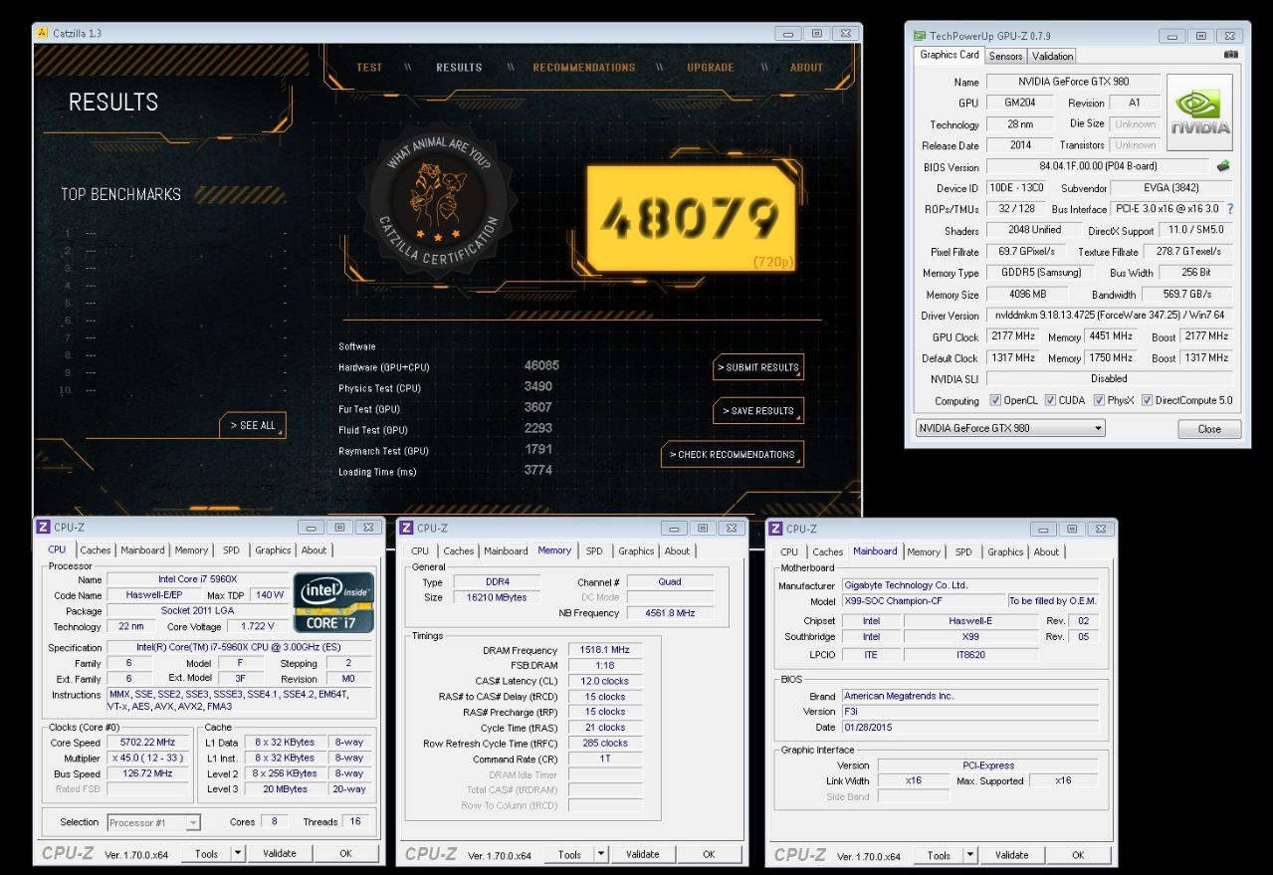Open SPD tab in CPU-Z Memory window
The height and width of the screenshot is (875, 1273).
coord(594,550)
